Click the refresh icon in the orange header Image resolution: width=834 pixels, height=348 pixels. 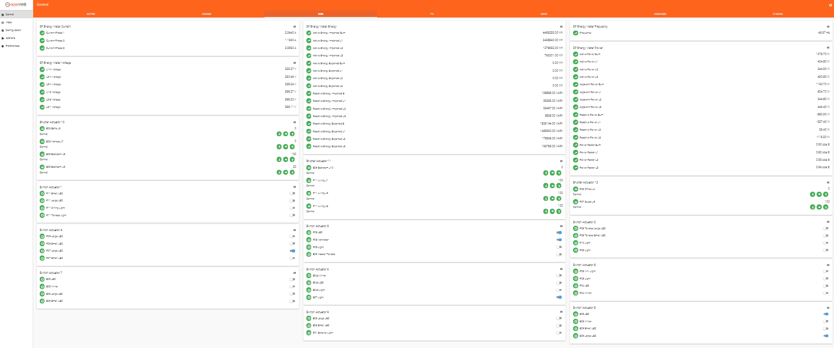click(831, 5)
